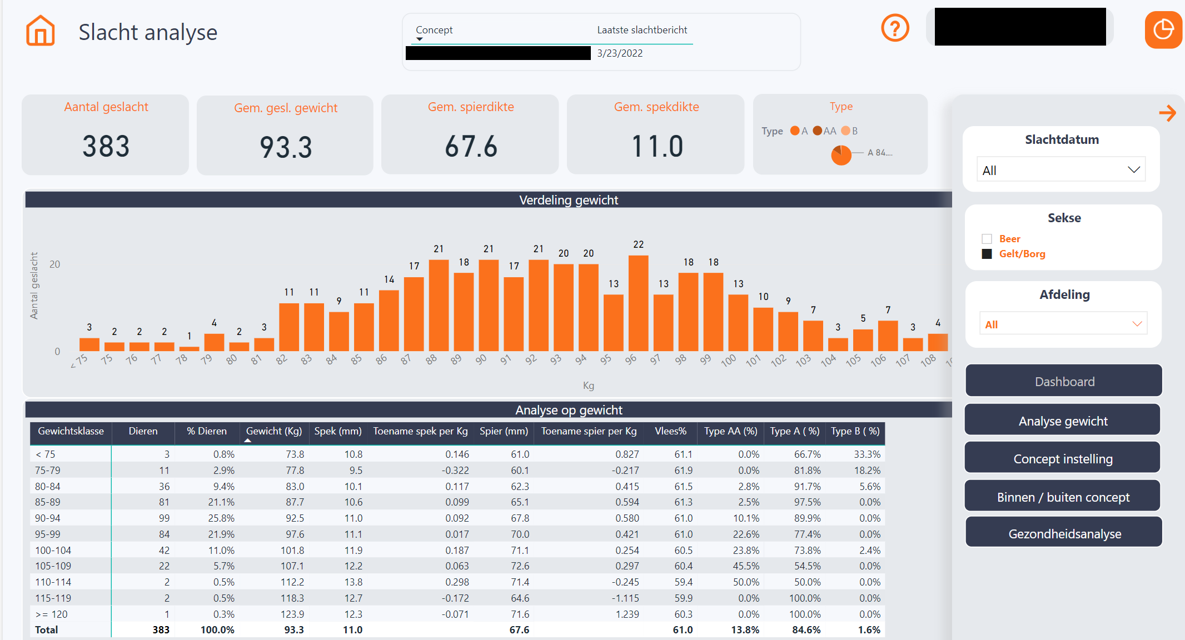Viewport: 1185px width, 640px height.
Task: Click the Total row label
Action: 46,629
